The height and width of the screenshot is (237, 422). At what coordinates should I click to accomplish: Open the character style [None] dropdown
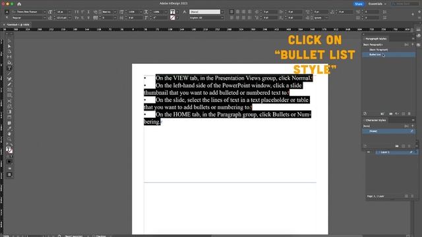[222, 12]
